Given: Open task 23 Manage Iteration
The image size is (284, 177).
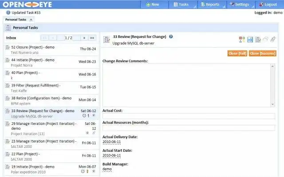Looking at the screenshot, I should (x=51, y=143).
